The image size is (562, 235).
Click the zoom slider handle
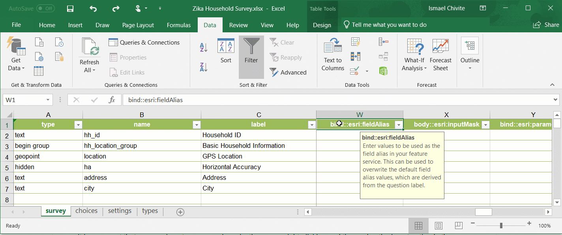click(501, 226)
